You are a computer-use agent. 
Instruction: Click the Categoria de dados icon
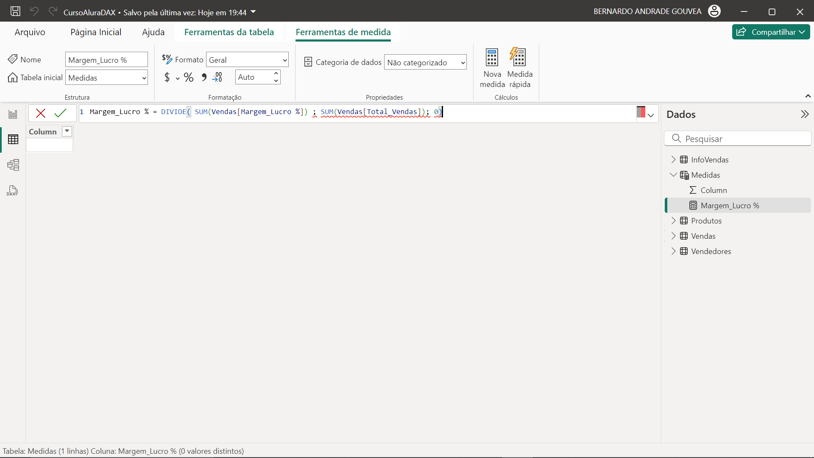(308, 62)
